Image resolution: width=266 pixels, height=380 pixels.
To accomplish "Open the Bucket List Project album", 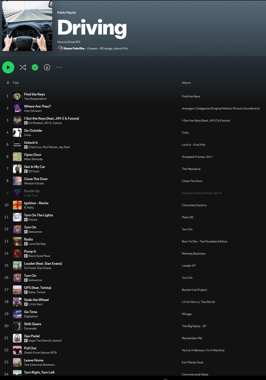I will 195,290.
